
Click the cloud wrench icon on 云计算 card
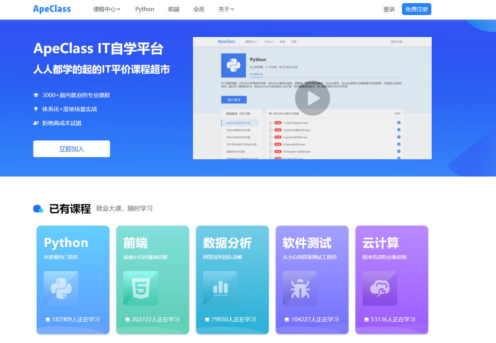[x=380, y=288]
